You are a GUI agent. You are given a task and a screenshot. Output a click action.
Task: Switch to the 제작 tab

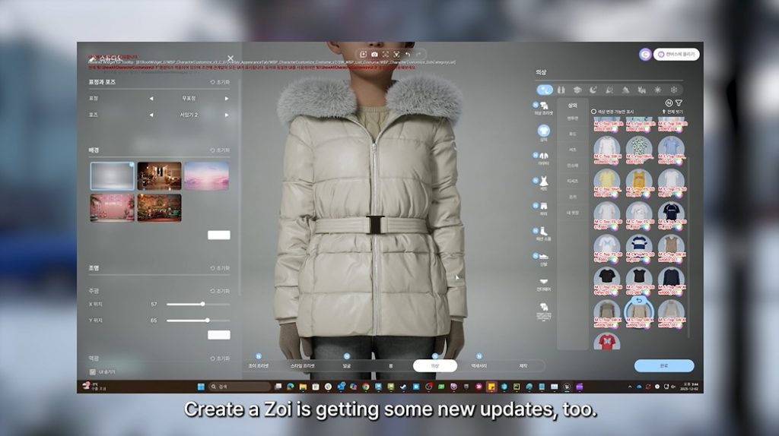523,365
